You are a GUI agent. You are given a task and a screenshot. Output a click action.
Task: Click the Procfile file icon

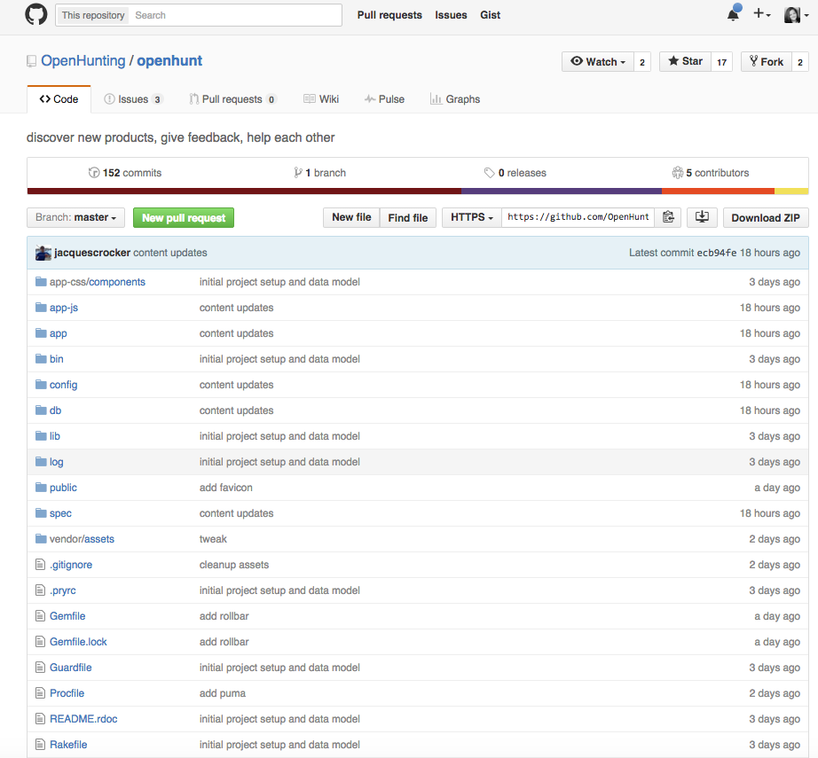tap(40, 693)
